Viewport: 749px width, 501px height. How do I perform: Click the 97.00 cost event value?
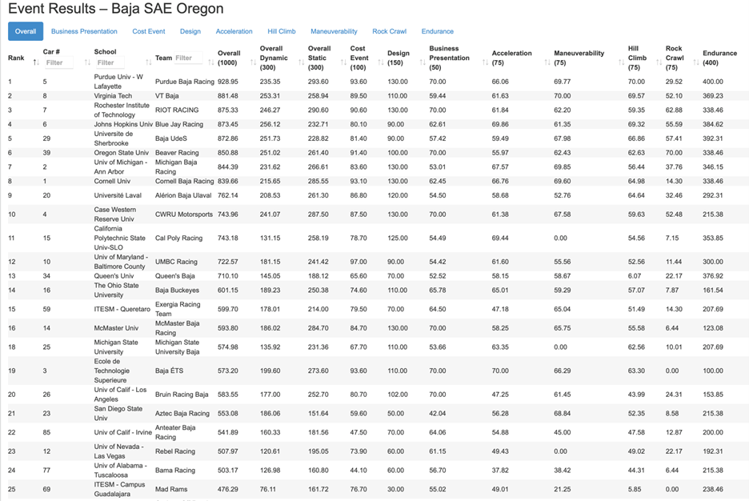click(x=358, y=262)
